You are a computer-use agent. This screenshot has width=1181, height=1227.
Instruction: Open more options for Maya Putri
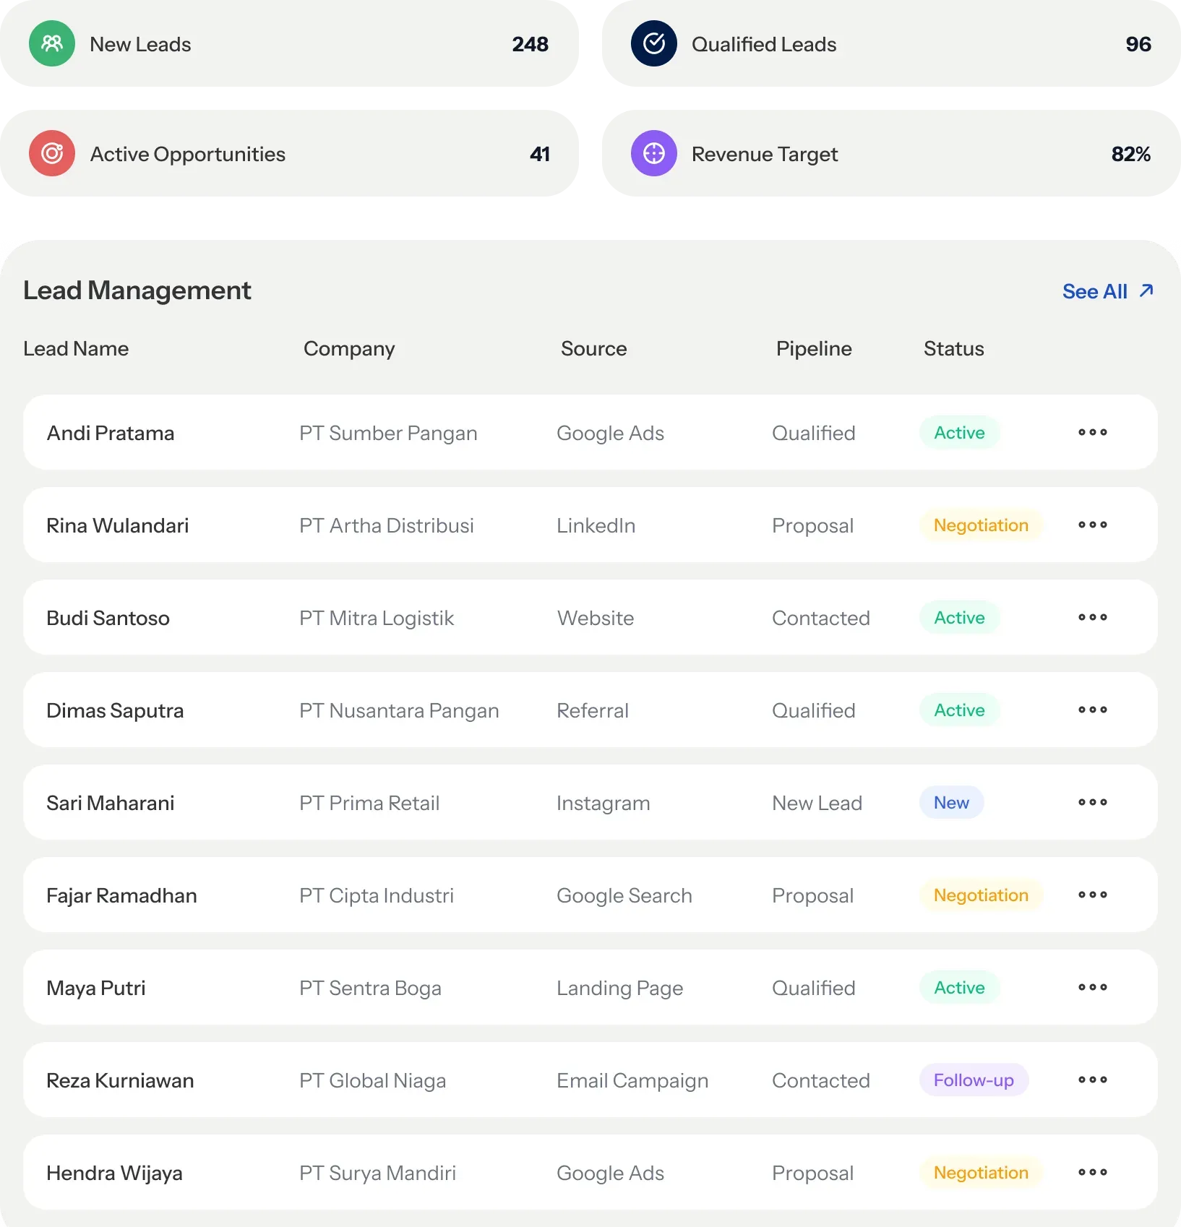[x=1092, y=987]
